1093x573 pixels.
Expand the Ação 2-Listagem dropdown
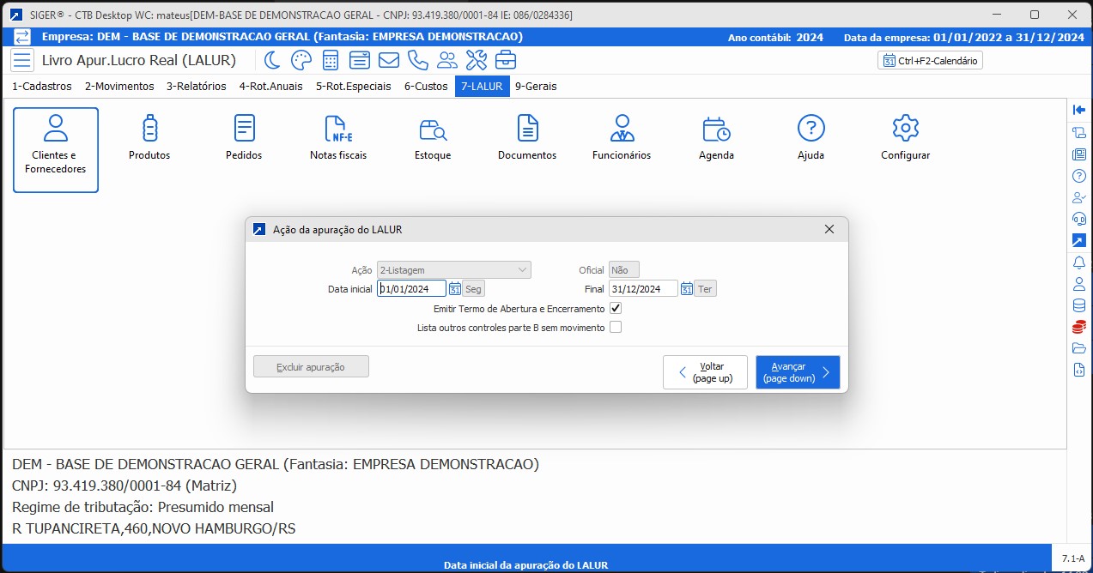point(521,270)
